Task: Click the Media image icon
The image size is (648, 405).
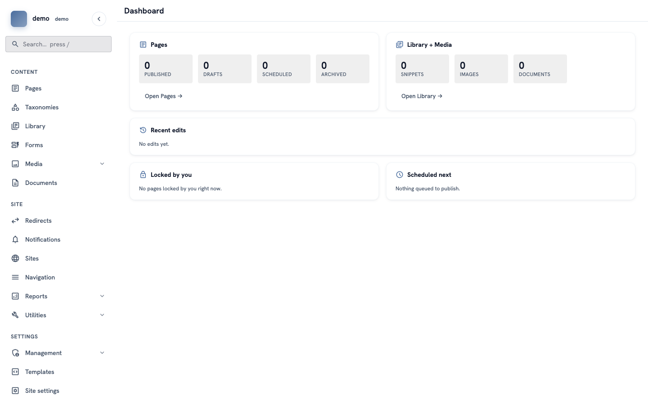Action: [x=15, y=164]
